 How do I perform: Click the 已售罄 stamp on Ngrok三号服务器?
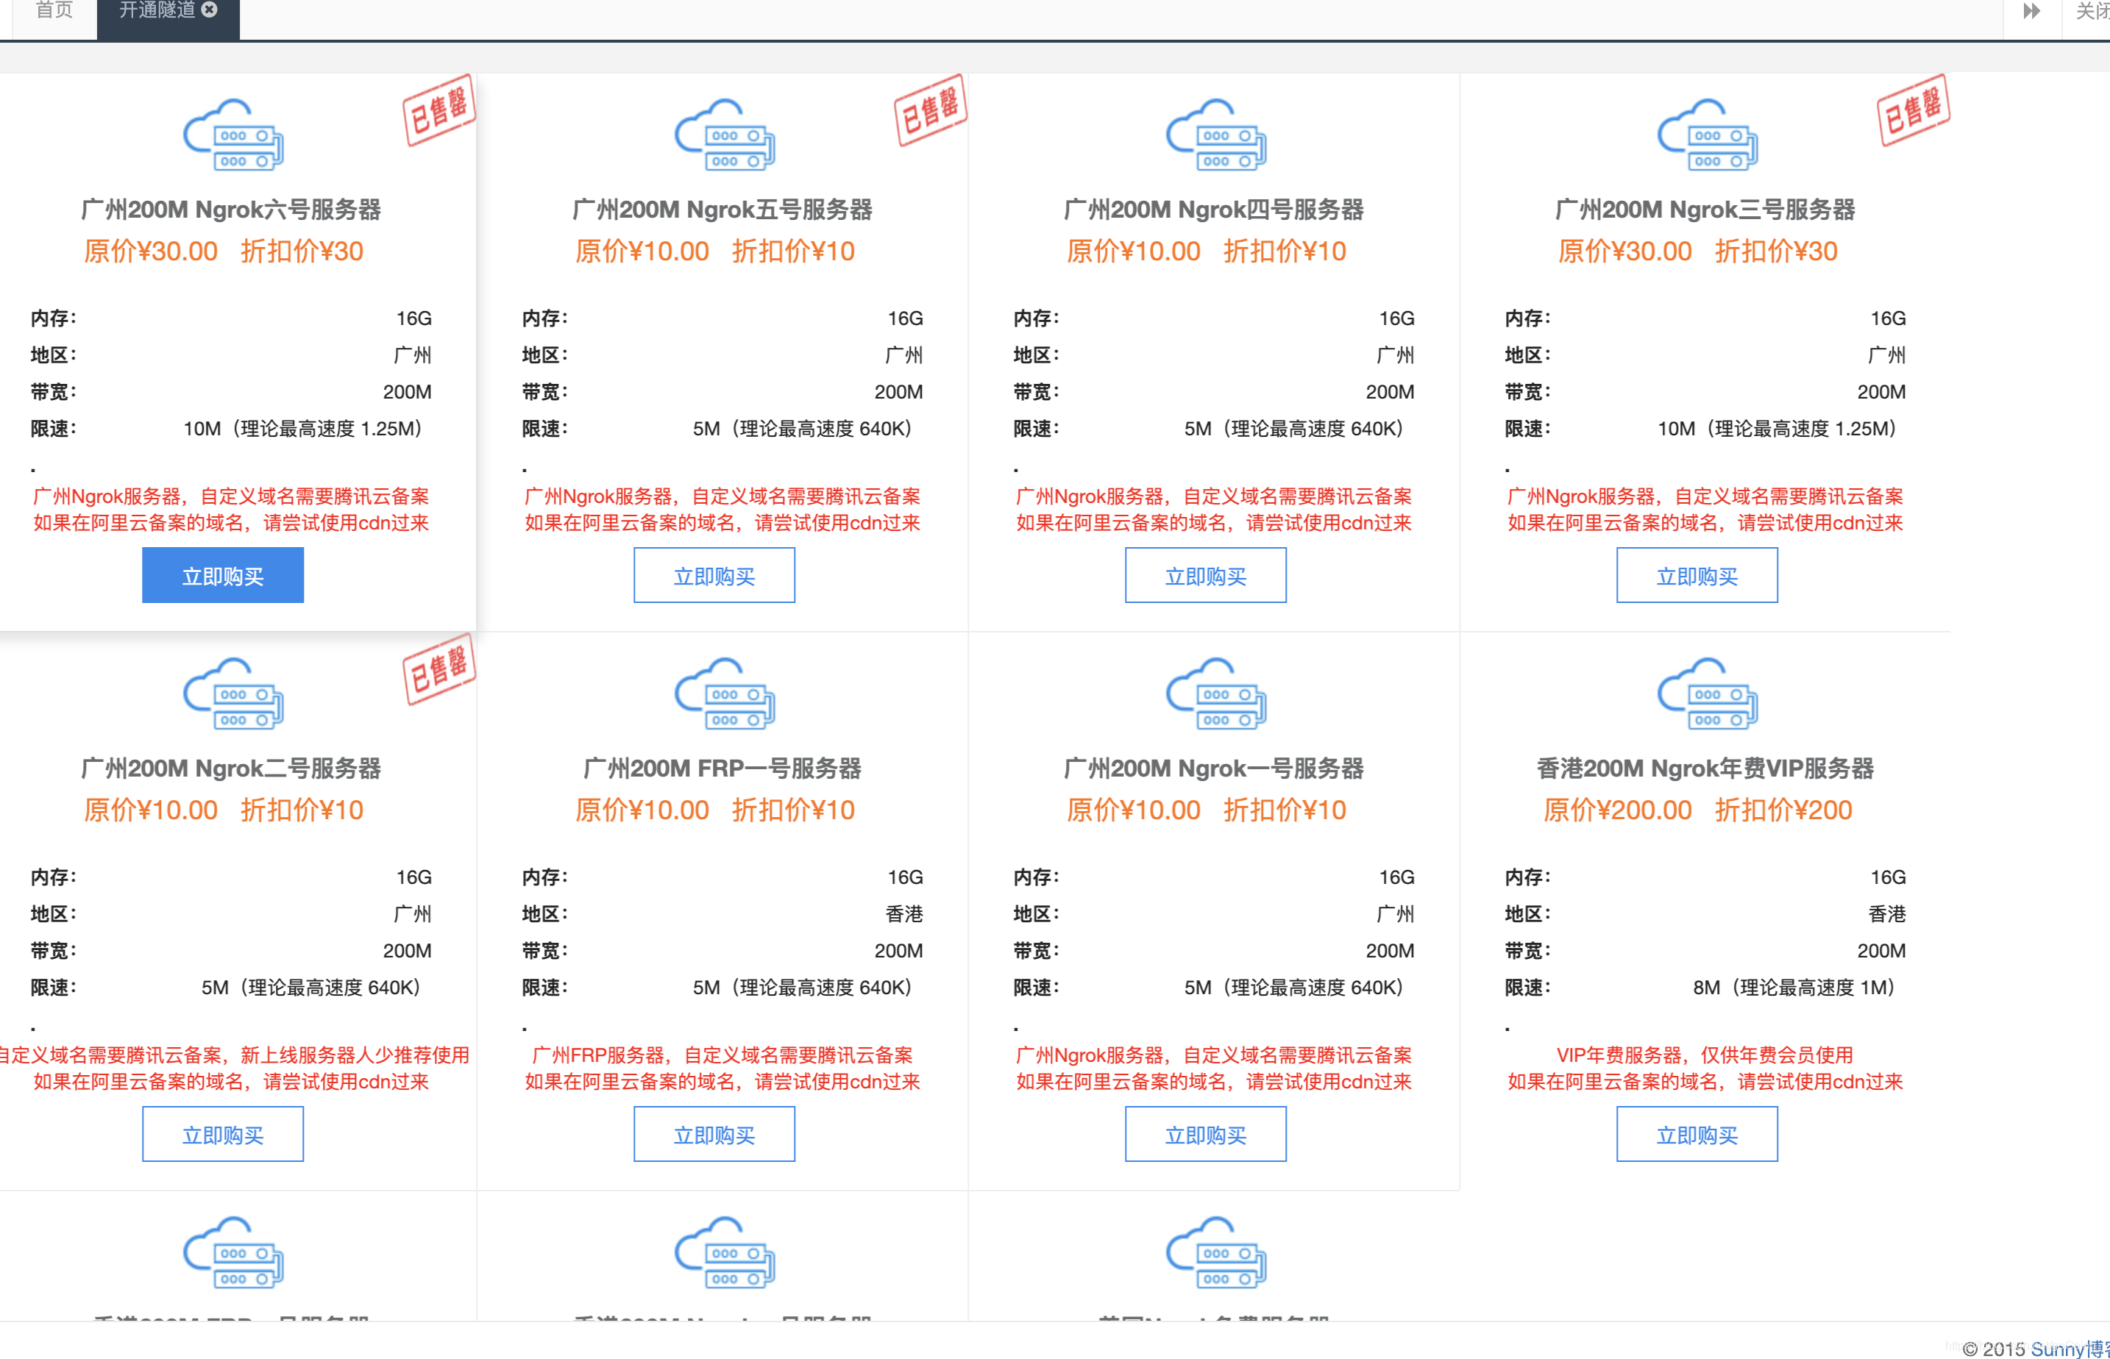(x=1913, y=110)
